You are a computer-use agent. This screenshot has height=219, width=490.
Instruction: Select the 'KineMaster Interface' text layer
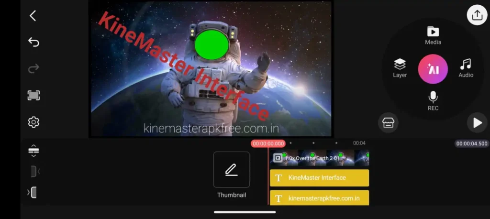[x=319, y=178]
